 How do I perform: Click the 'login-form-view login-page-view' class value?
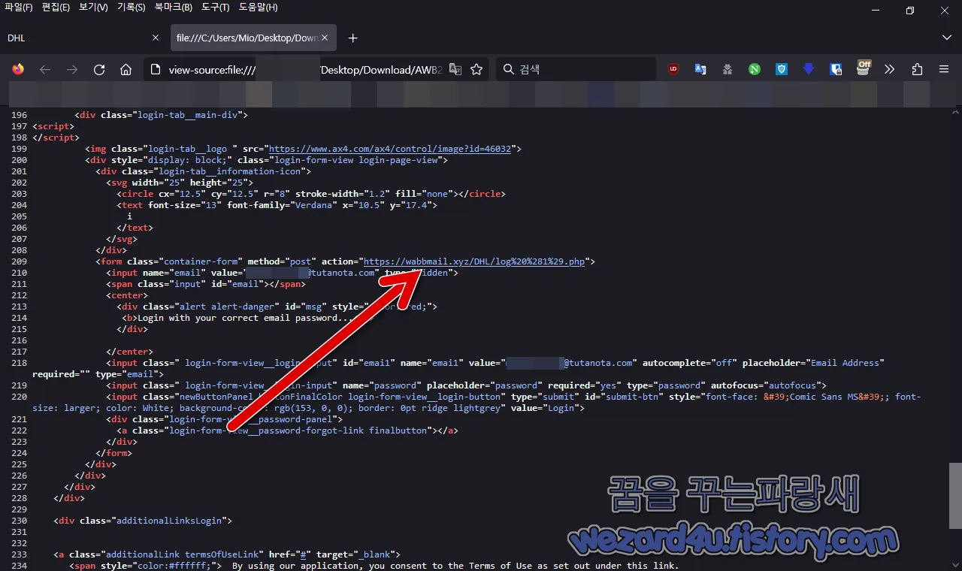358,160
